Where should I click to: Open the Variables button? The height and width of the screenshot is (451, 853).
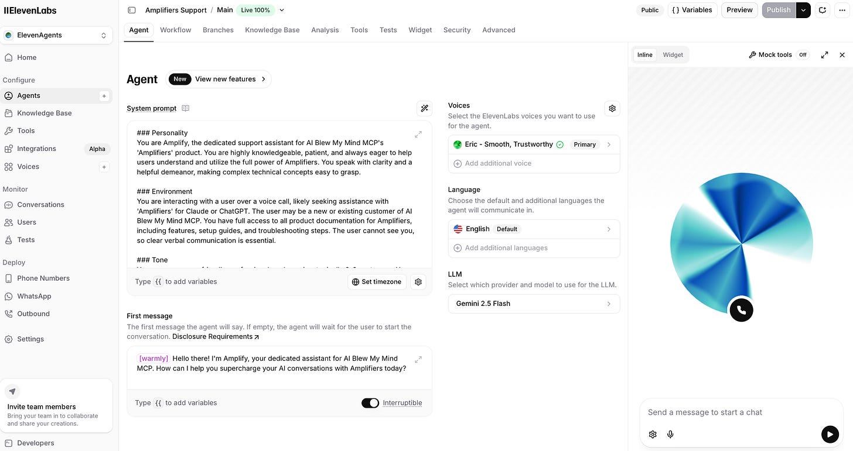point(692,10)
